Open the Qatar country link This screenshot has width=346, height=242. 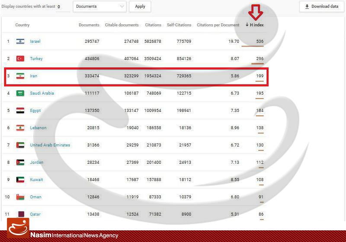pos(35,214)
